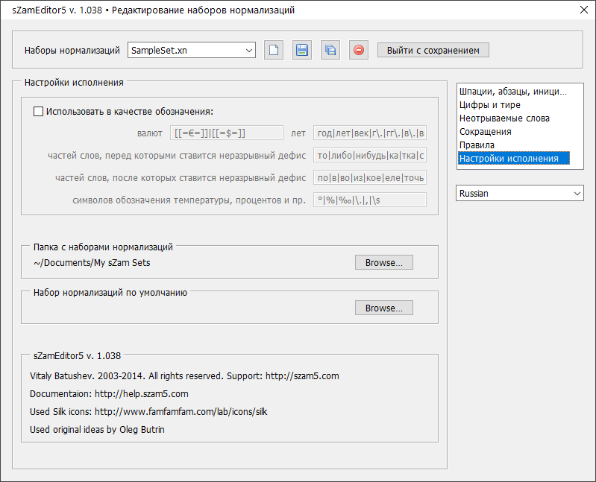Browse for default normalization set
Viewport: 596px width, 482px height.
point(383,308)
